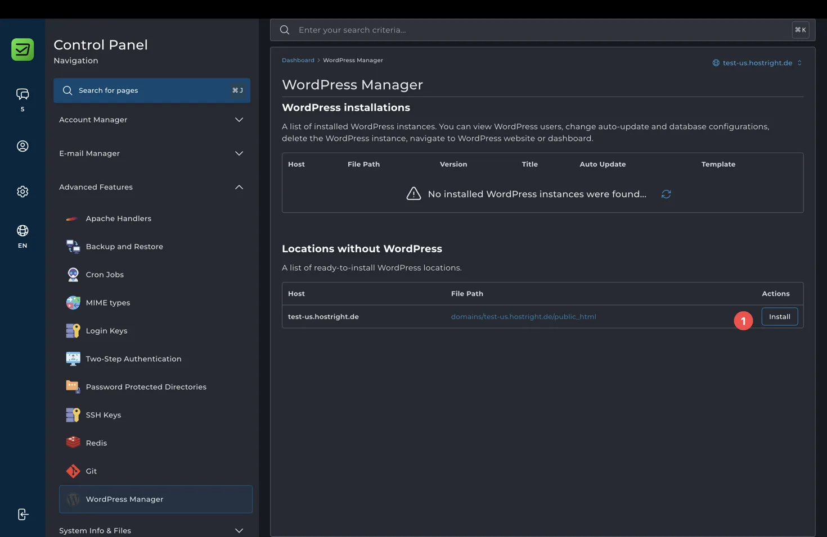Screen dimensions: 827x537
Task: Click the ⌘K shortcut badge in the search bar
Action: pyautogui.click(x=800, y=30)
